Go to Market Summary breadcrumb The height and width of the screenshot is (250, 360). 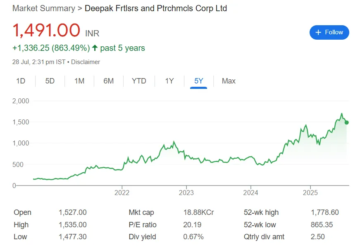point(44,8)
